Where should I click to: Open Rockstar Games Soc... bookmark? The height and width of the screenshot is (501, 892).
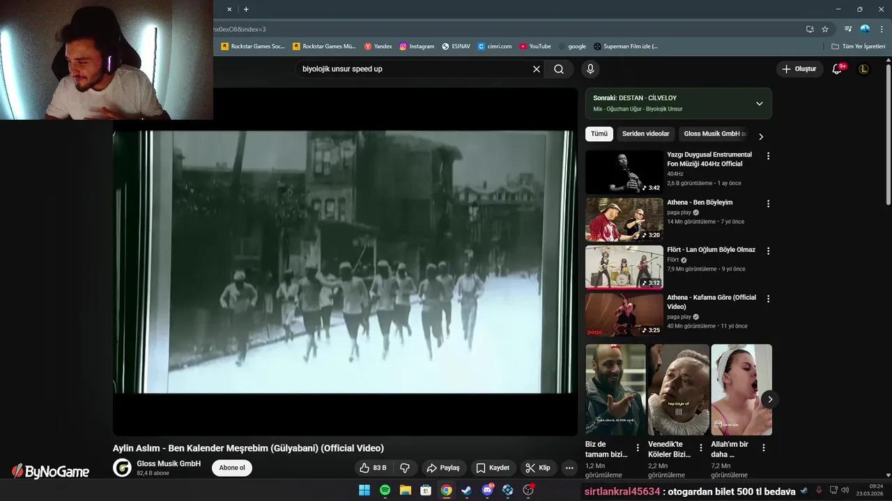click(x=253, y=47)
